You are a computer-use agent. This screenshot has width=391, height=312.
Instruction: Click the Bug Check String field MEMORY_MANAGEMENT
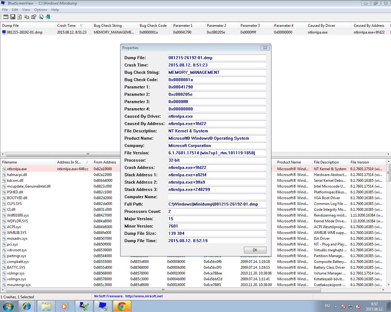point(217,72)
